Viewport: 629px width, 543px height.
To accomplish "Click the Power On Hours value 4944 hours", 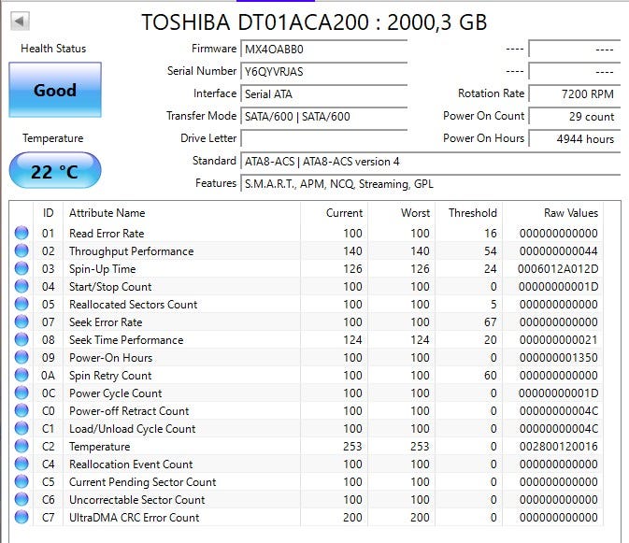I will point(575,138).
